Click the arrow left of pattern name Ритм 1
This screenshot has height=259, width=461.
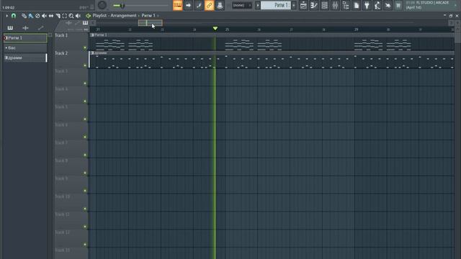click(x=258, y=5)
